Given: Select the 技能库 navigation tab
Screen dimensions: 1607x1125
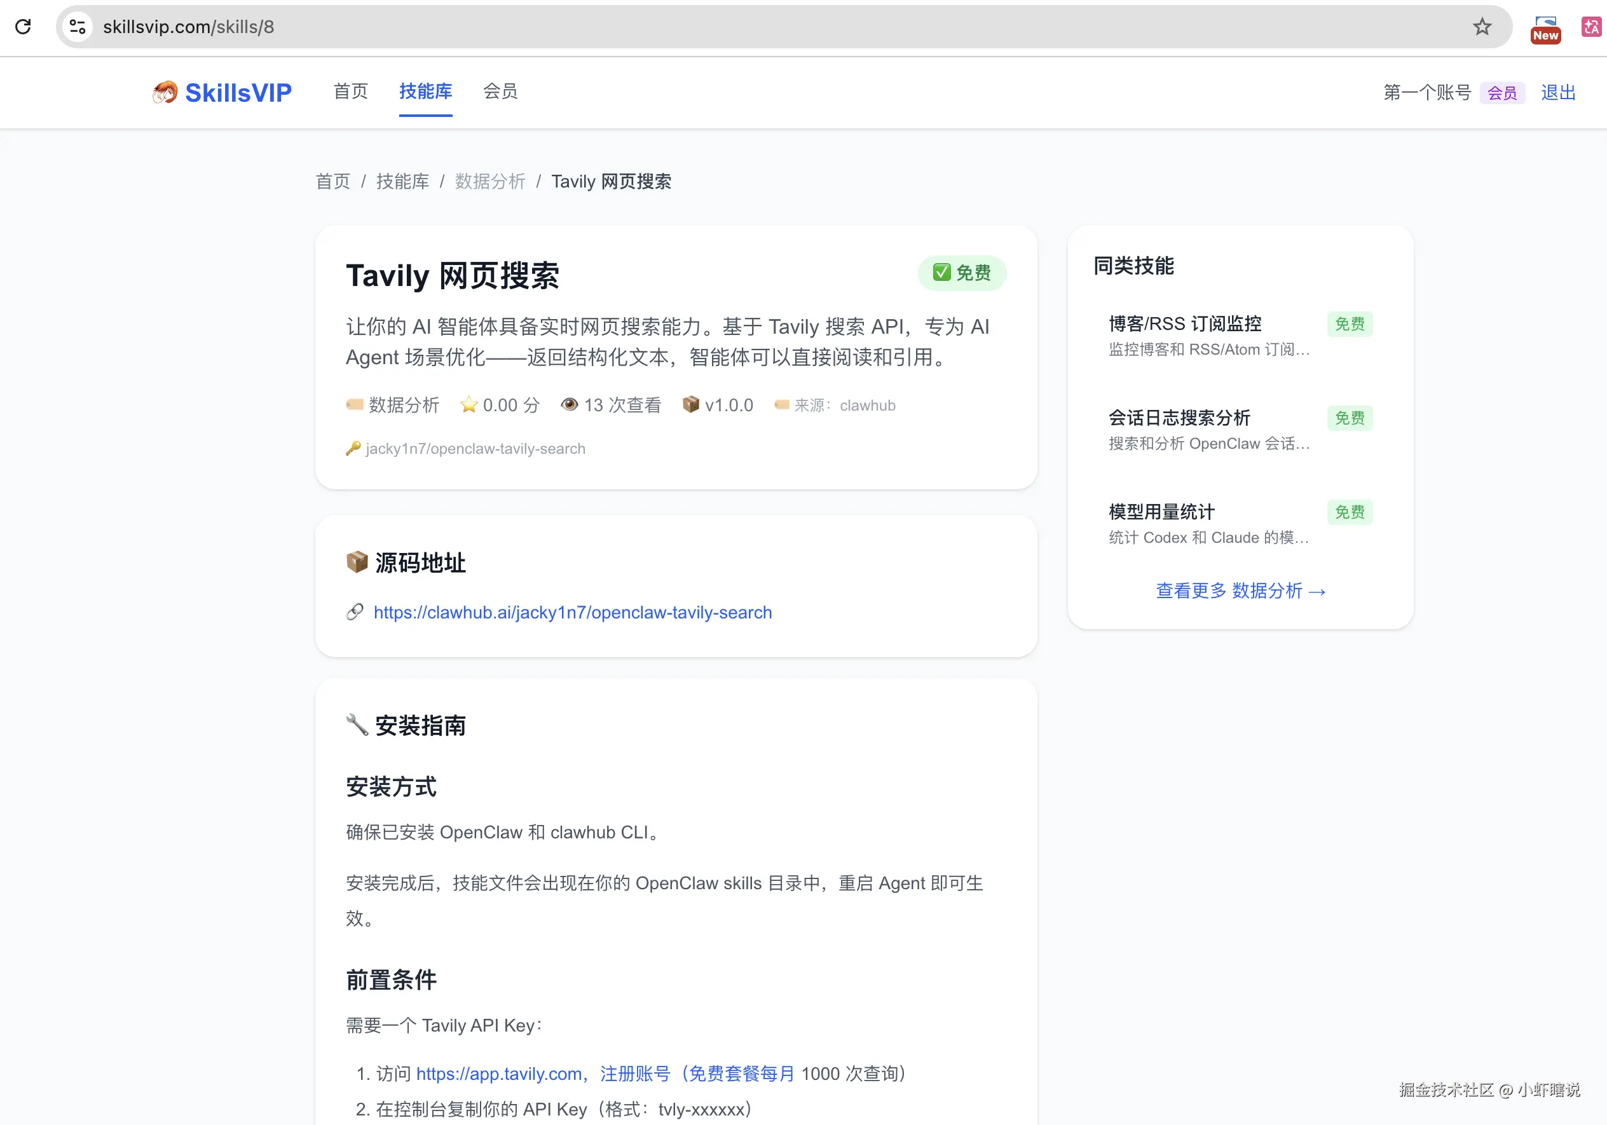Looking at the screenshot, I should tap(425, 91).
